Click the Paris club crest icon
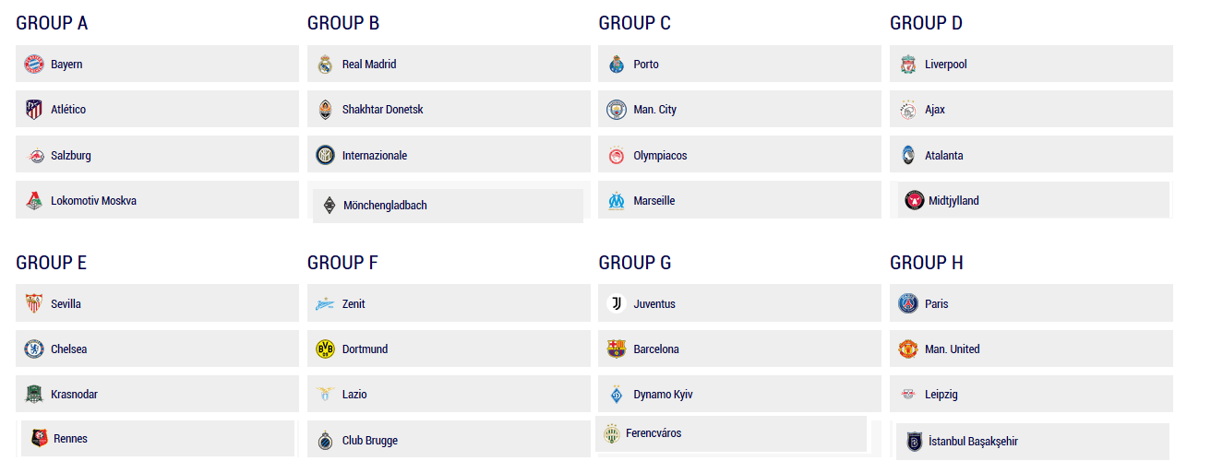The image size is (1223, 473). (x=908, y=303)
